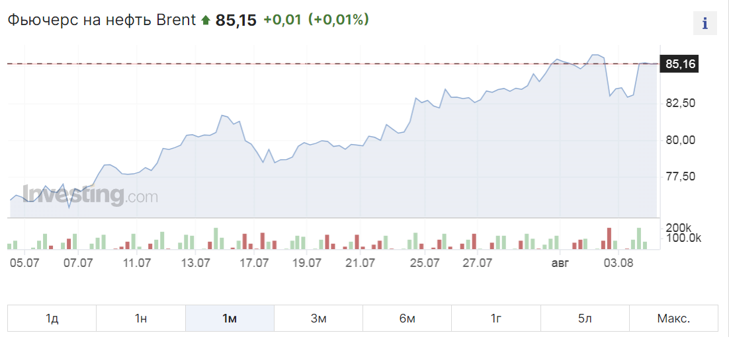
Task: Open the info icon button
Action: [705, 22]
